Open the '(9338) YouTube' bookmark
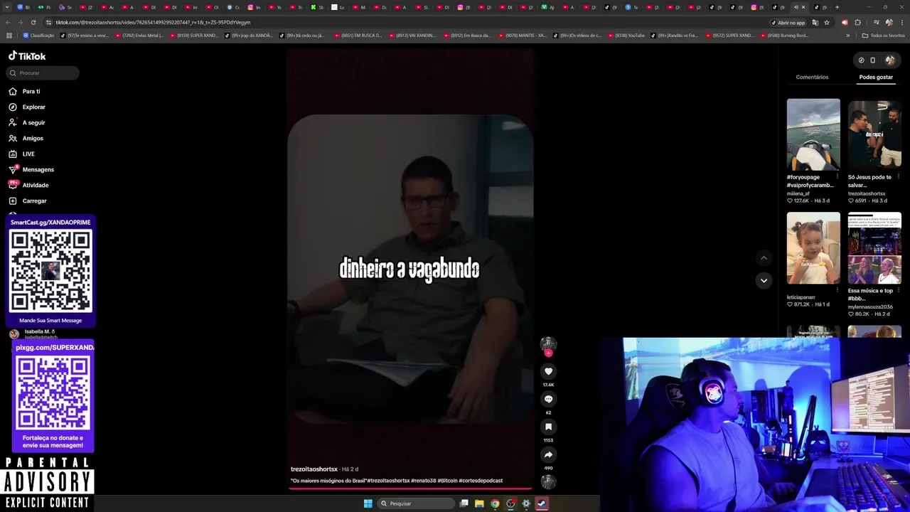Viewport: 910px width, 512px height. click(x=626, y=35)
